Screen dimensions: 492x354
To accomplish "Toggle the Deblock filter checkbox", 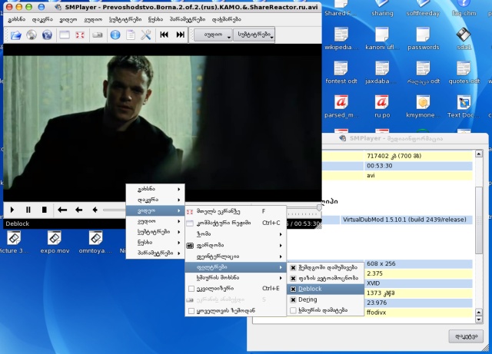I will 293,289.
